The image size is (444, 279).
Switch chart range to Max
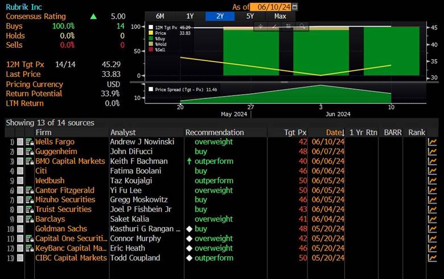(280, 16)
